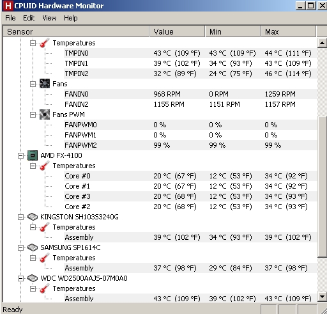Image resolution: width=327 pixels, height=314 pixels.
Task: Open the View menu
Action: [x=49, y=18]
